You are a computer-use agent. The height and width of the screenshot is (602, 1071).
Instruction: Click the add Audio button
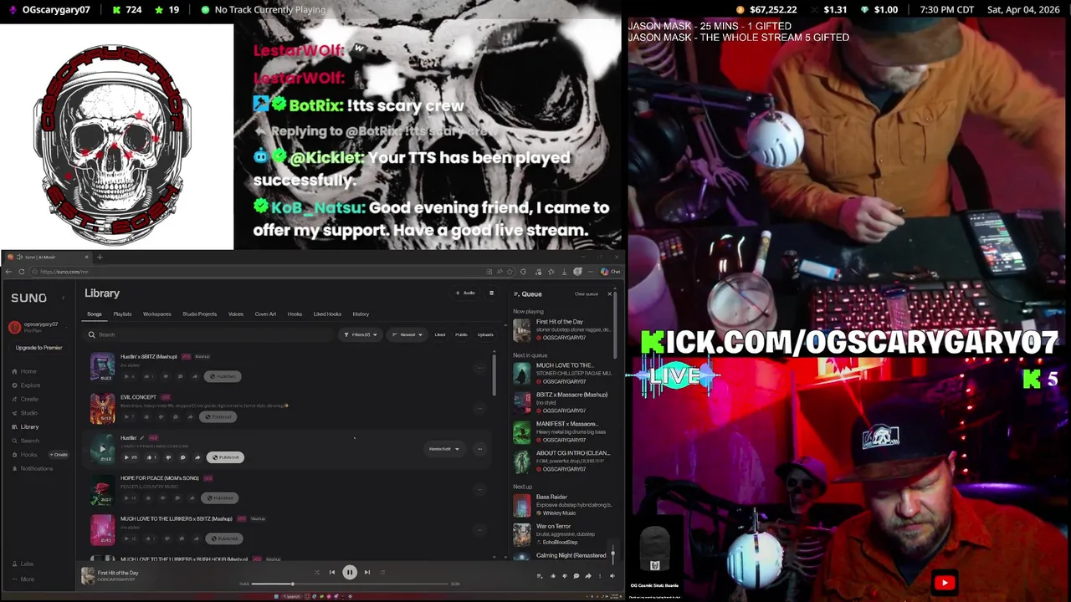pyautogui.click(x=465, y=293)
